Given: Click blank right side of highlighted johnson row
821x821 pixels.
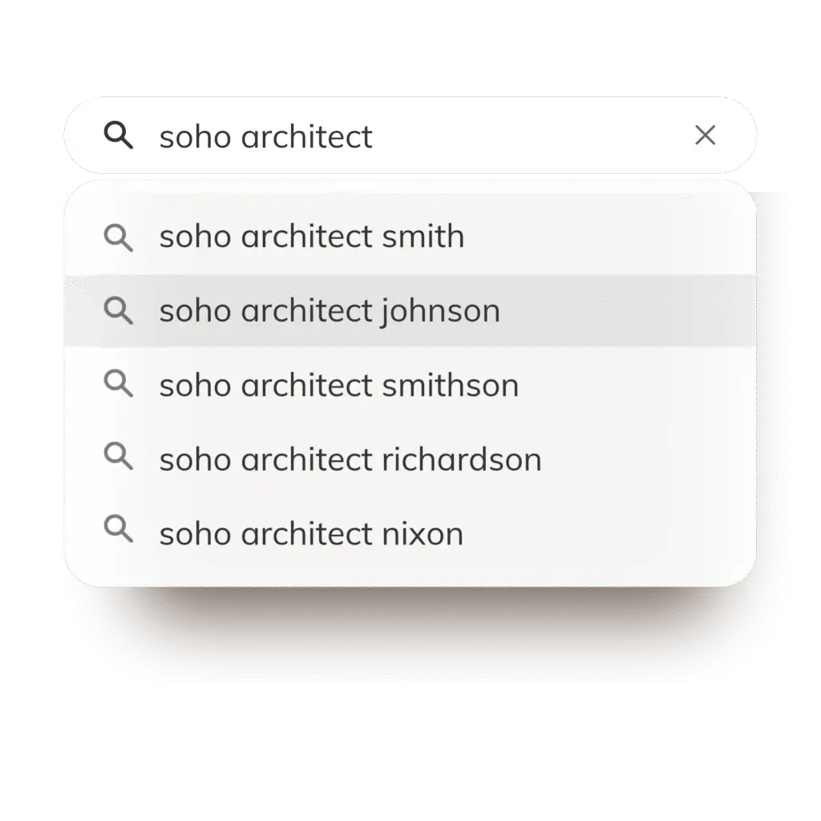Looking at the screenshot, I should 629,310.
